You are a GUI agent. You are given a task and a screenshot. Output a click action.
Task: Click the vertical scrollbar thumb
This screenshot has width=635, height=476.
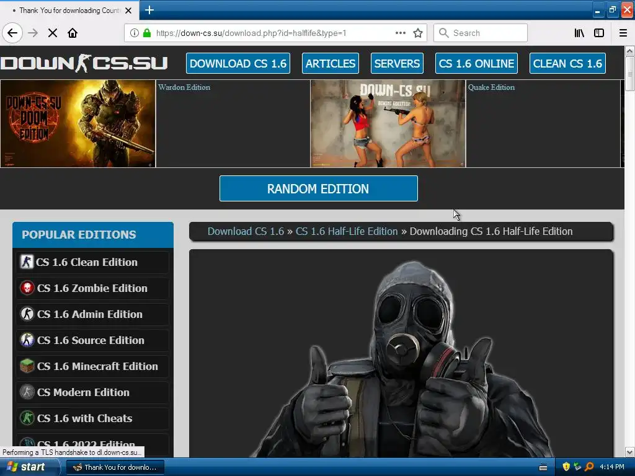629,74
